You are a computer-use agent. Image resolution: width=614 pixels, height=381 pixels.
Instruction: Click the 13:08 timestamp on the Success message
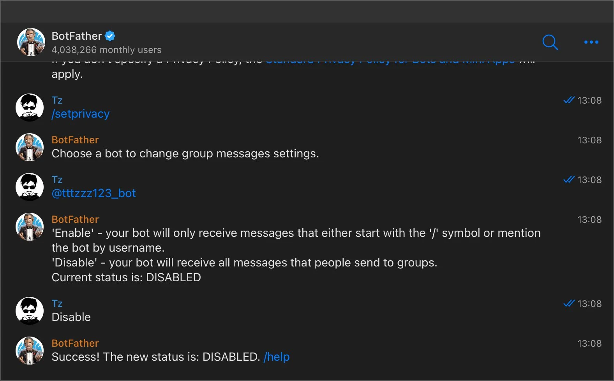pyautogui.click(x=589, y=343)
